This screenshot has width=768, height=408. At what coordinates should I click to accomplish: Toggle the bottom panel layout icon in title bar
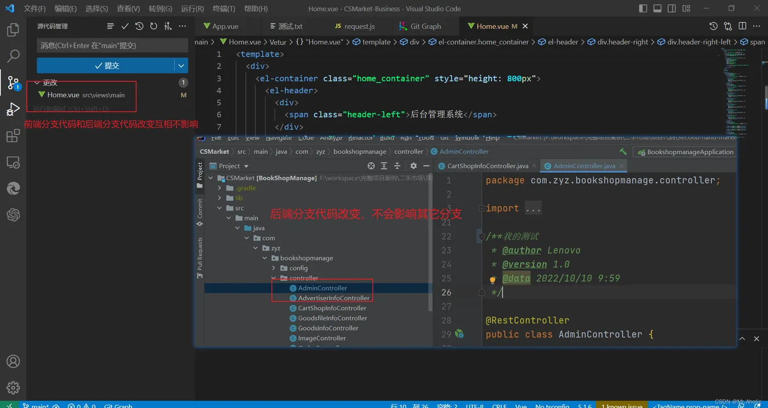pyautogui.click(x=658, y=8)
